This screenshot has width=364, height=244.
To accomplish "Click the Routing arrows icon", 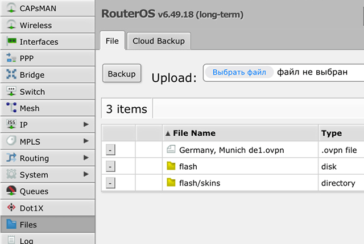I will point(11,157).
